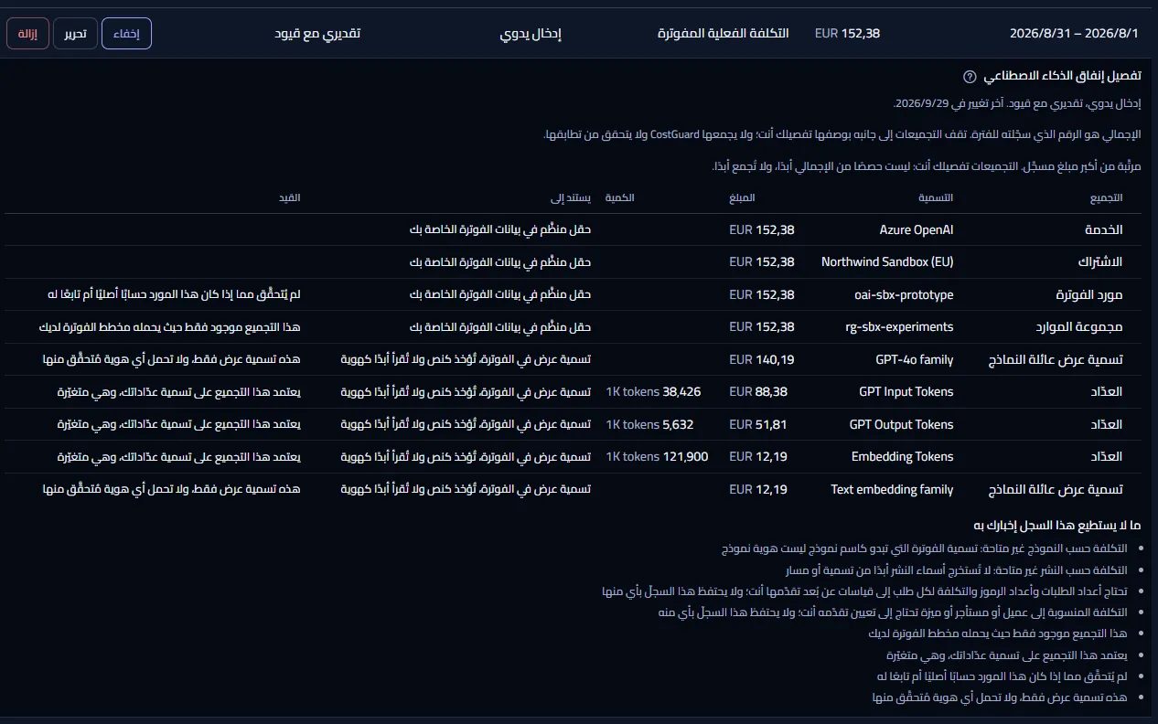This screenshot has height=724, width=1158.
Task: Click the bullet starting التكلفة المنسوبة إلى عميل
Action: click(x=892, y=612)
